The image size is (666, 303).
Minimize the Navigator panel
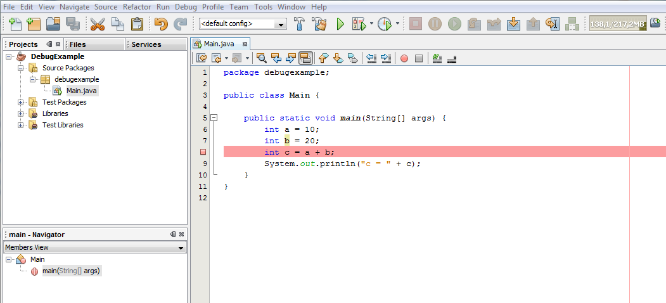(x=172, y=234)
